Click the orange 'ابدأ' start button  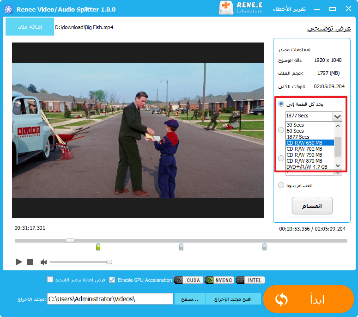tap(309, 299)
